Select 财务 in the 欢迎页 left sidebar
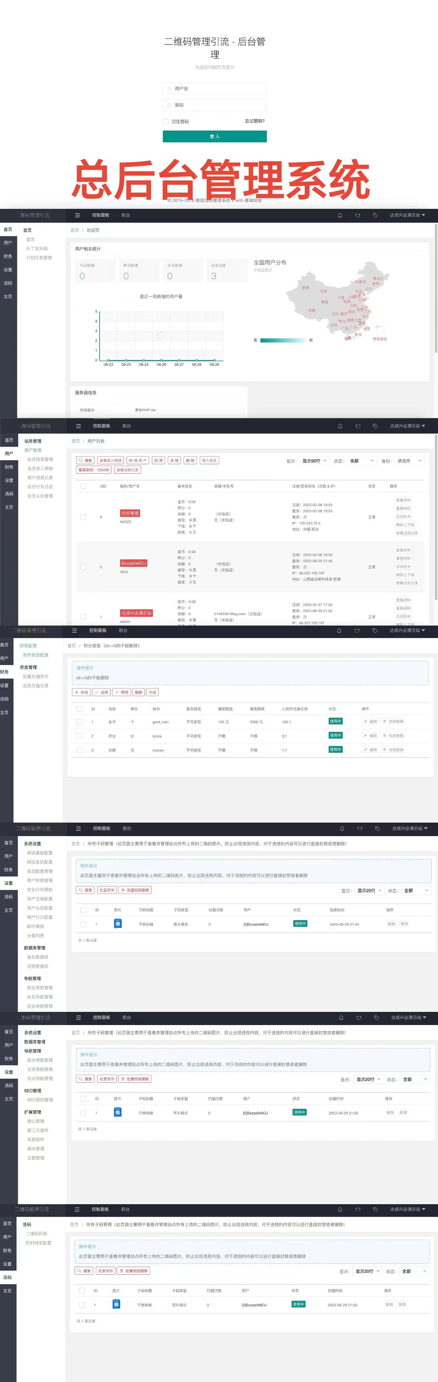This screenshot has width=438, height=1382. [8, 256]
